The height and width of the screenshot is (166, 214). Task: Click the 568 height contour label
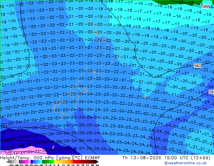point(206,6)
